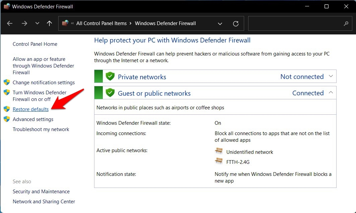Expand the Private networks section

(x=331, y=77)
